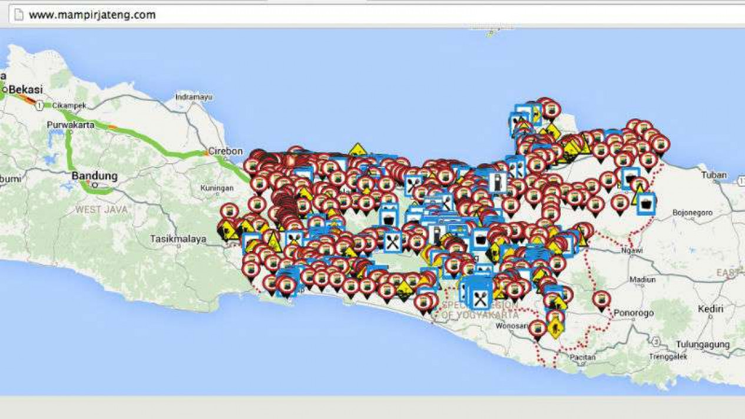The width and height of the screenshot is (745, 419).
Task: Select the Tulungagung label
Action: tap(703, 344)
